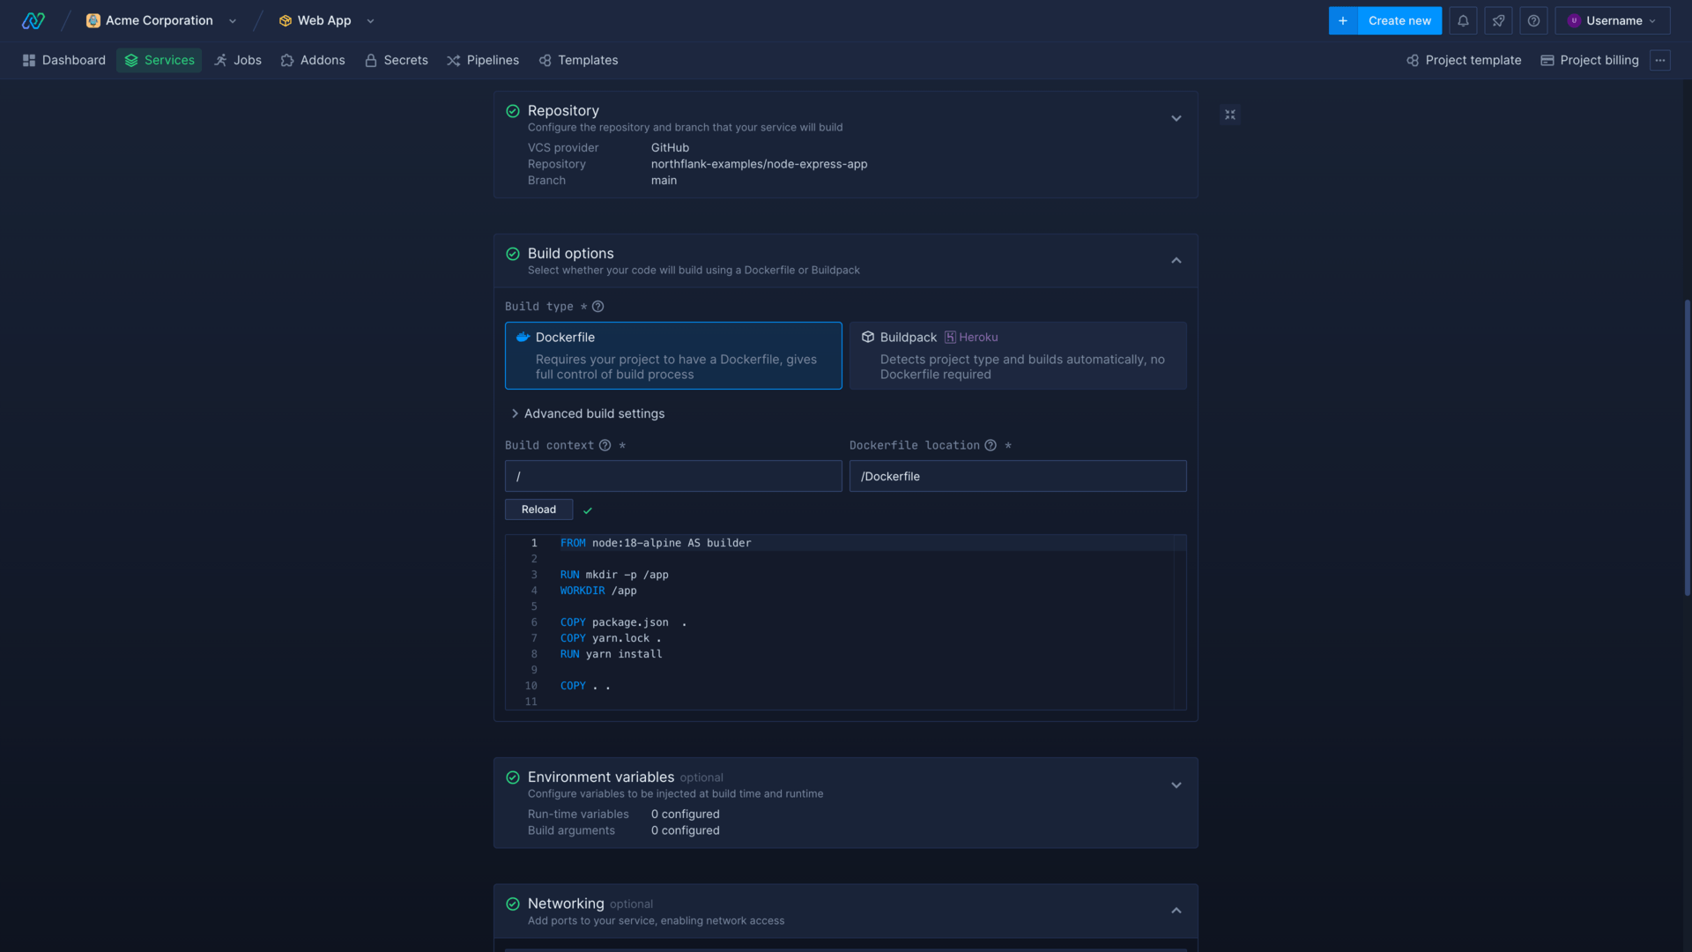Switch to the Pipelines tab
The image size is (1692, 952).
[x=483, y=60]
